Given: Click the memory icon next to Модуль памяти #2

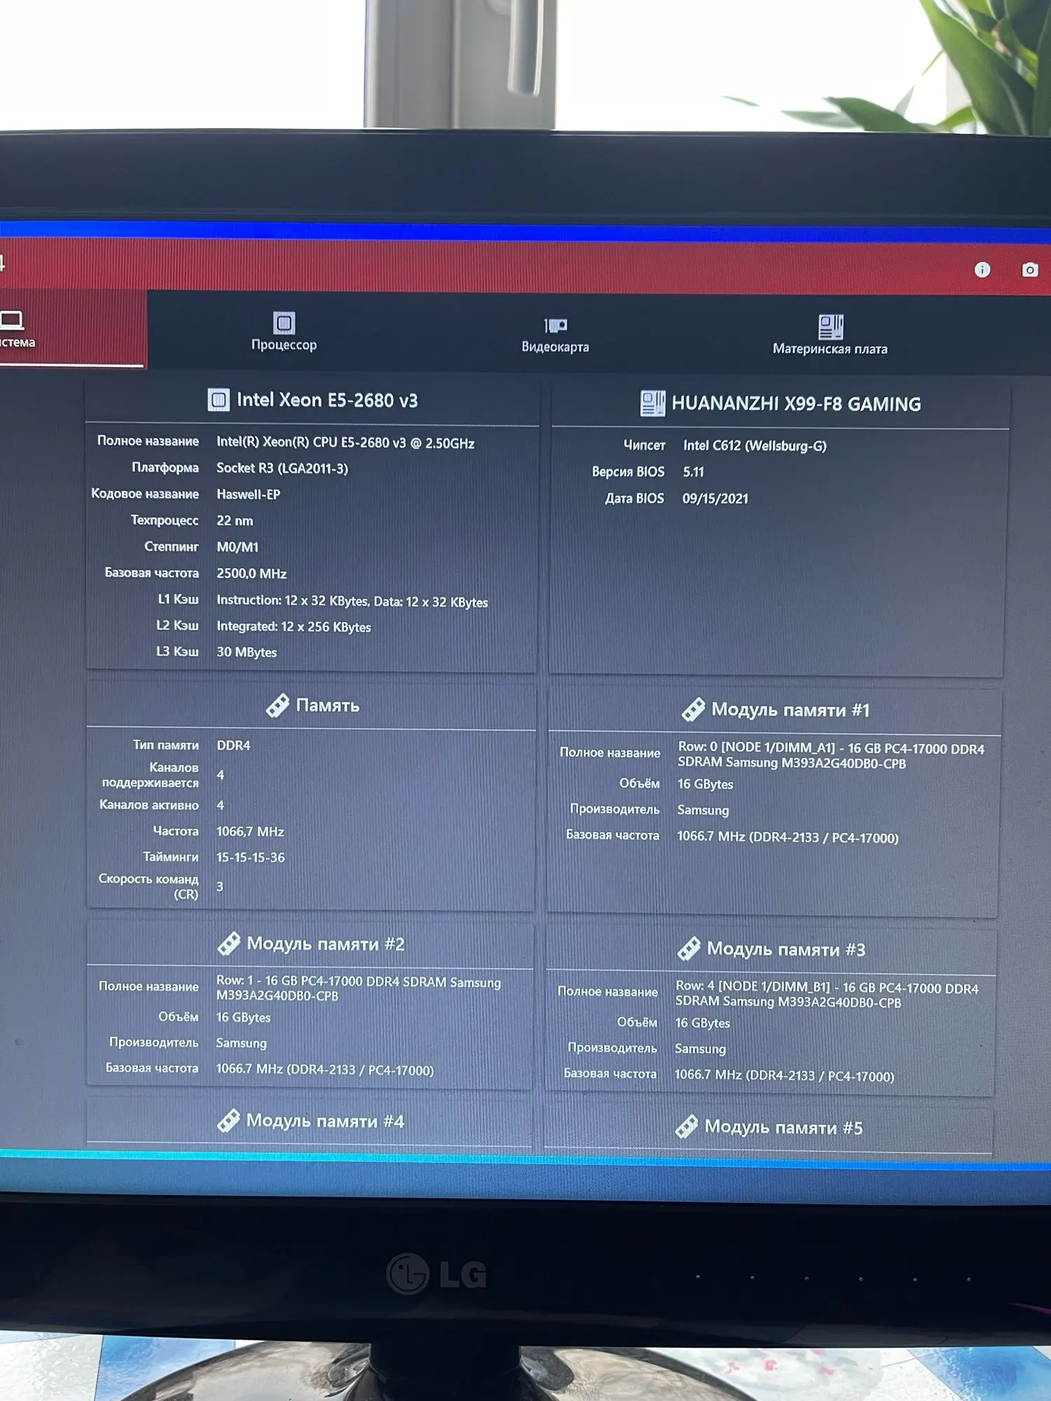Looking at the screenshot, I should [x=229, y=944].
